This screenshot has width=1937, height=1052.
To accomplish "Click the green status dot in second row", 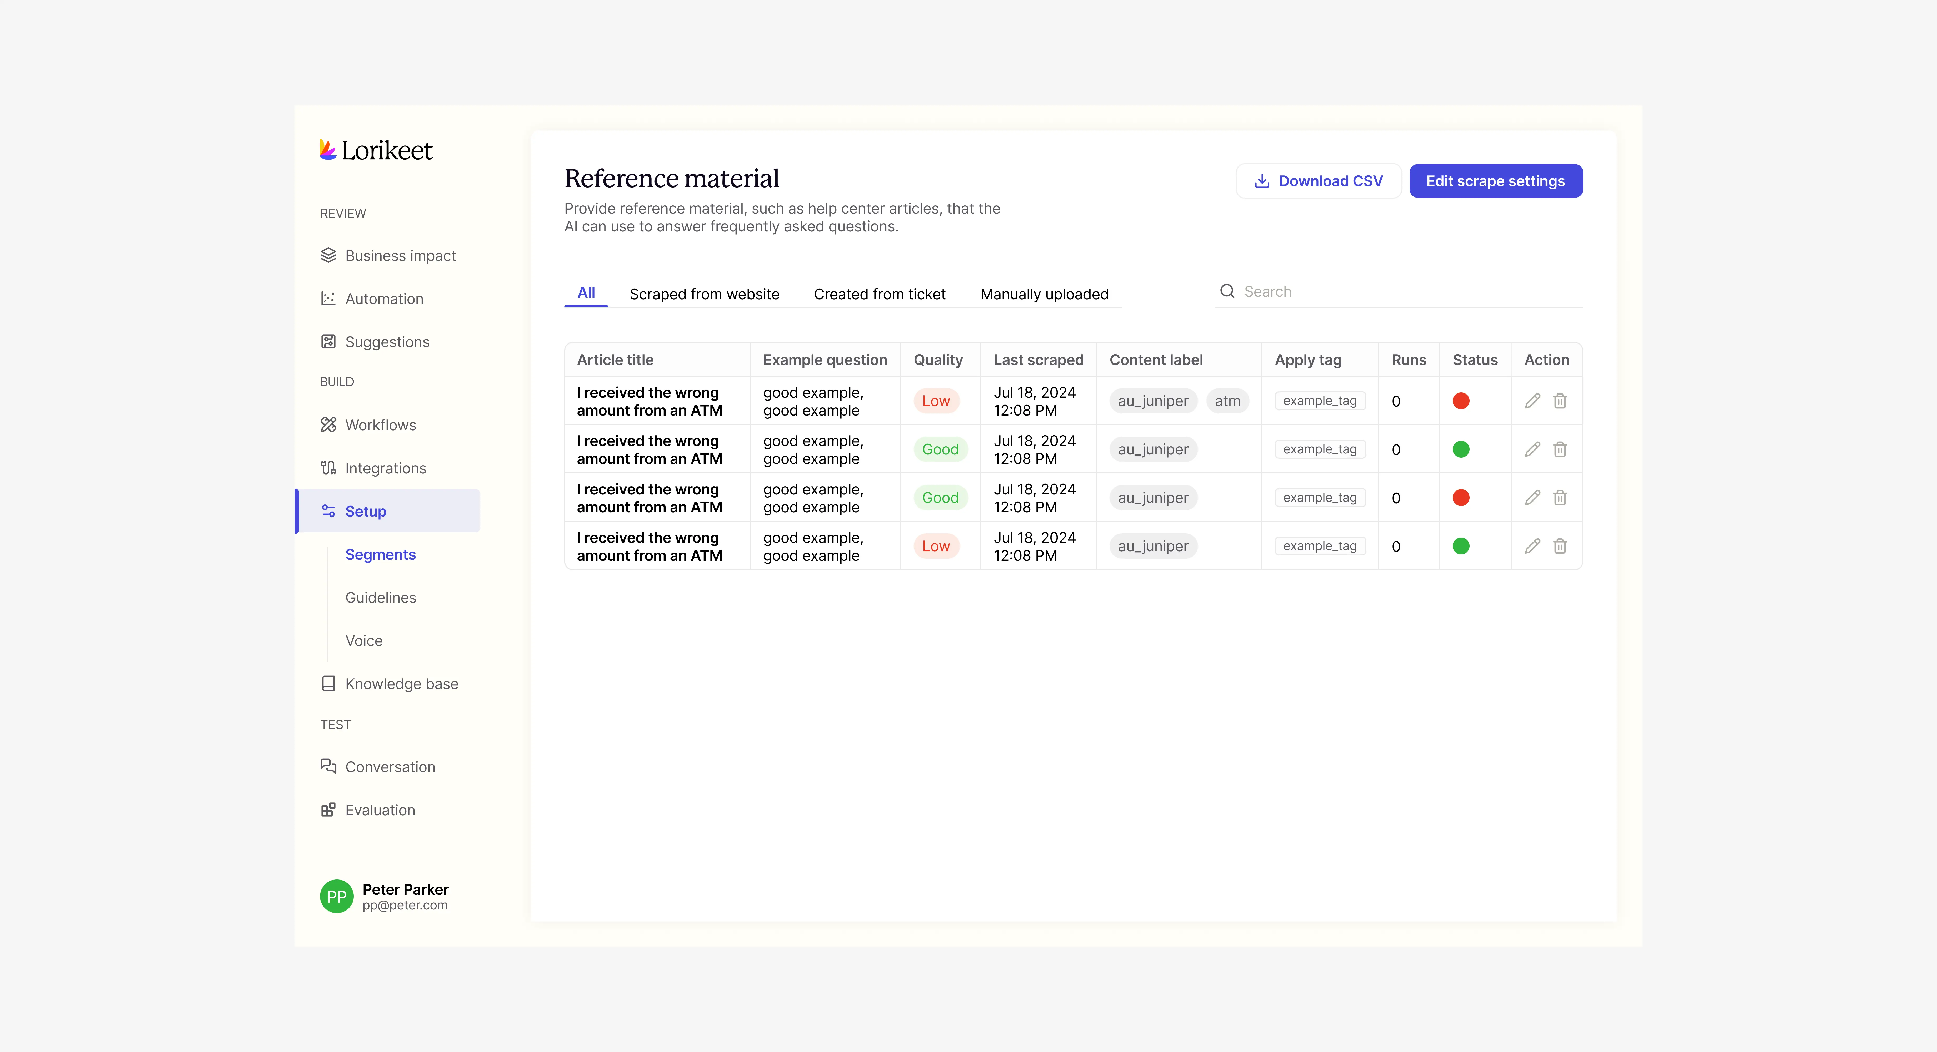I will pyautogui.click(x=1460, y=449).
